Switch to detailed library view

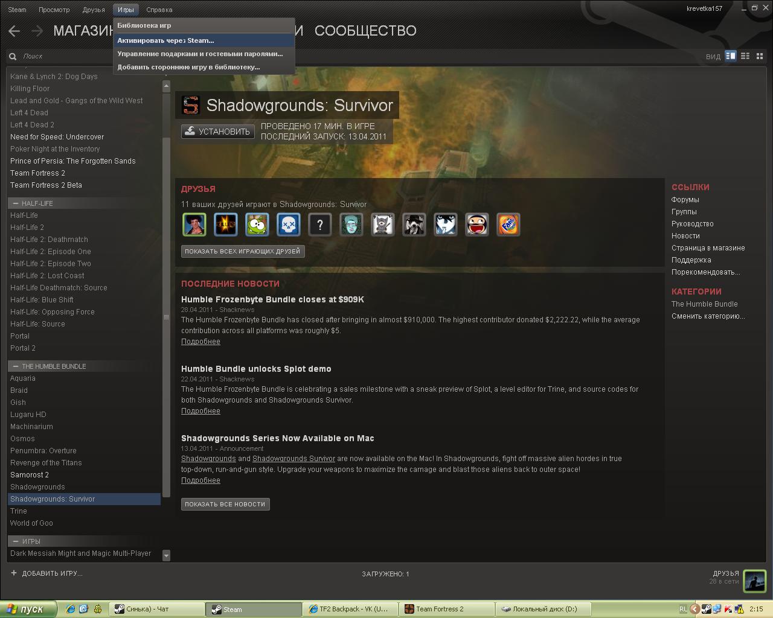(731, 56)
